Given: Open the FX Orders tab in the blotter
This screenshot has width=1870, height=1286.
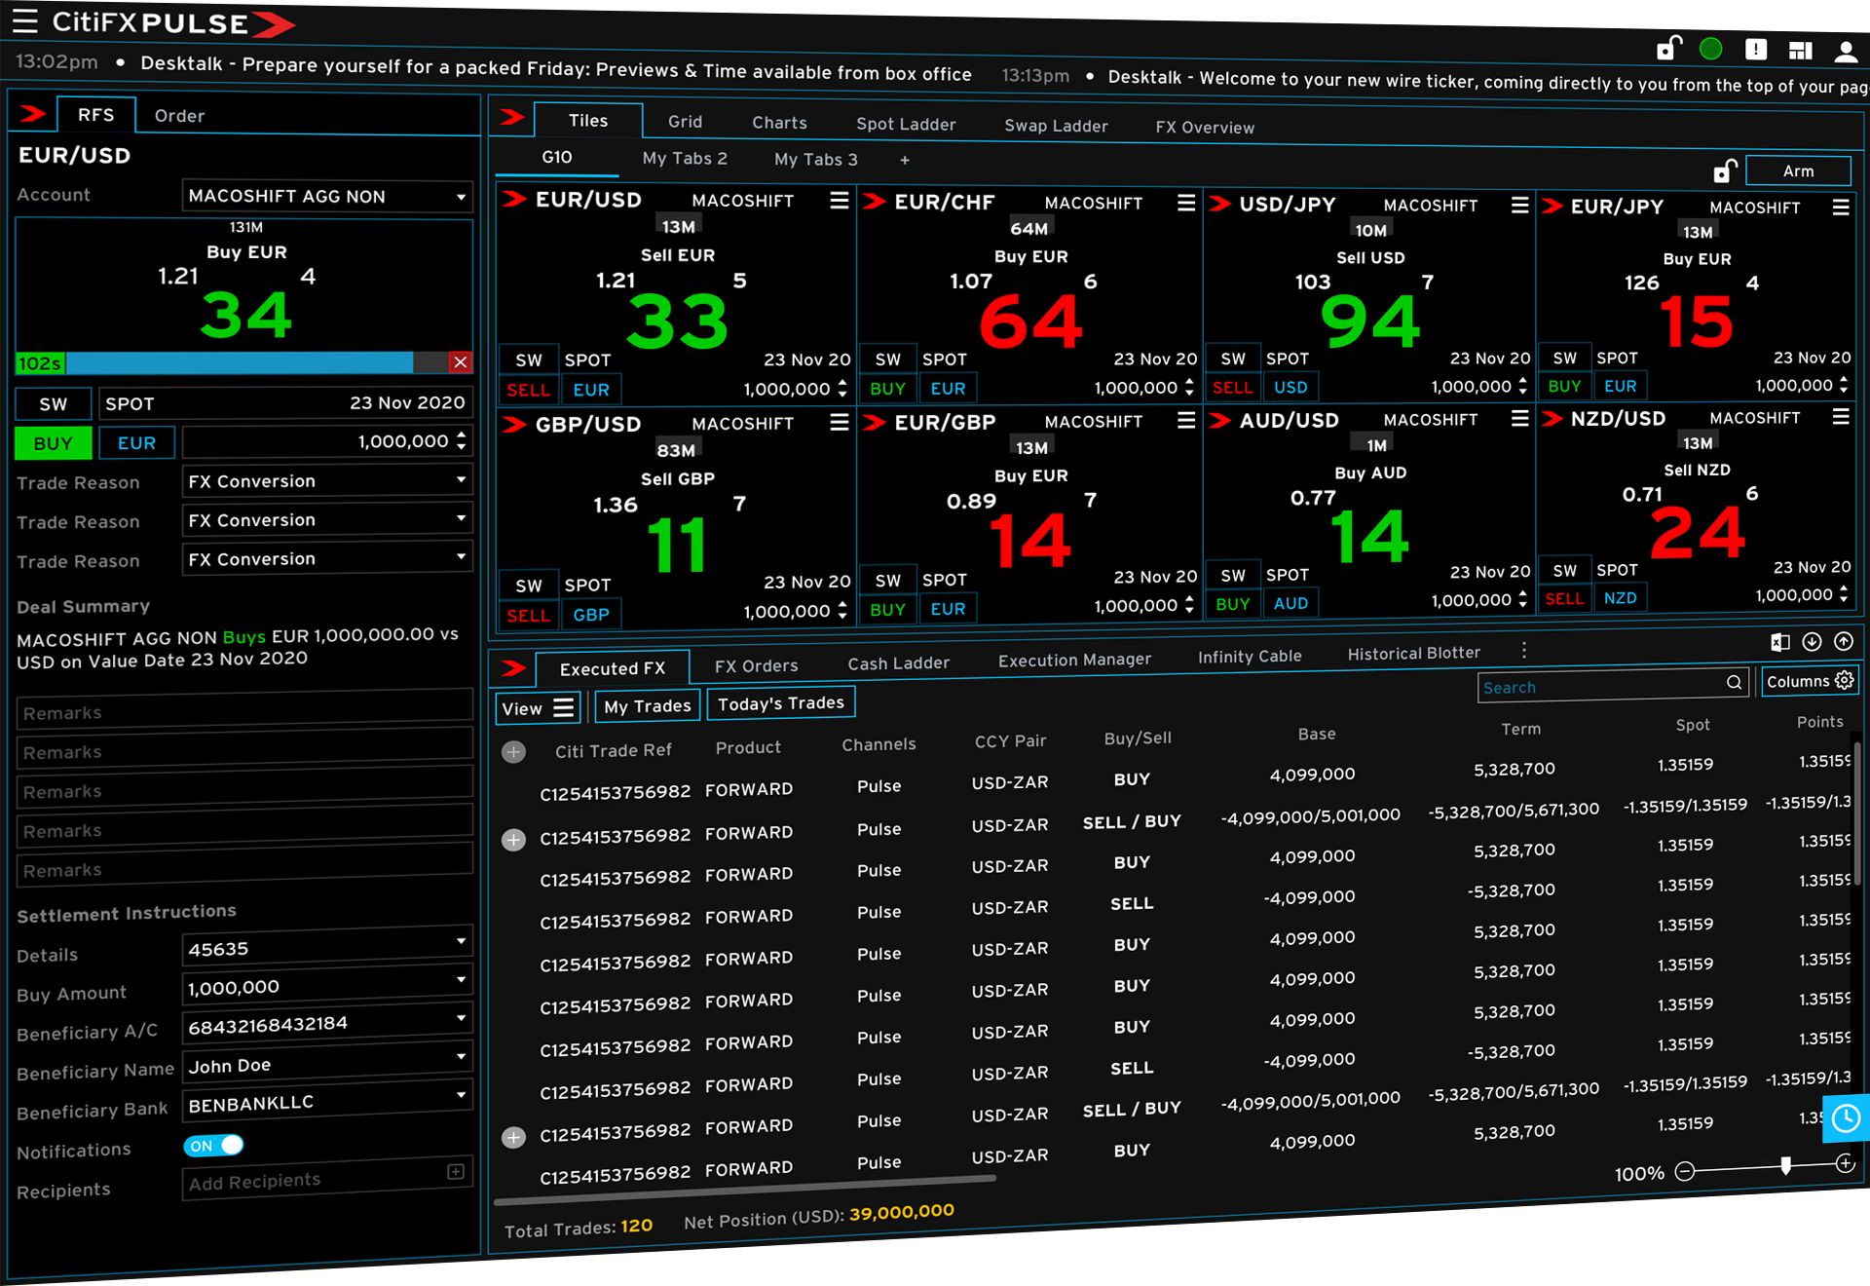Looking at the screenshot, I should 755,665.
